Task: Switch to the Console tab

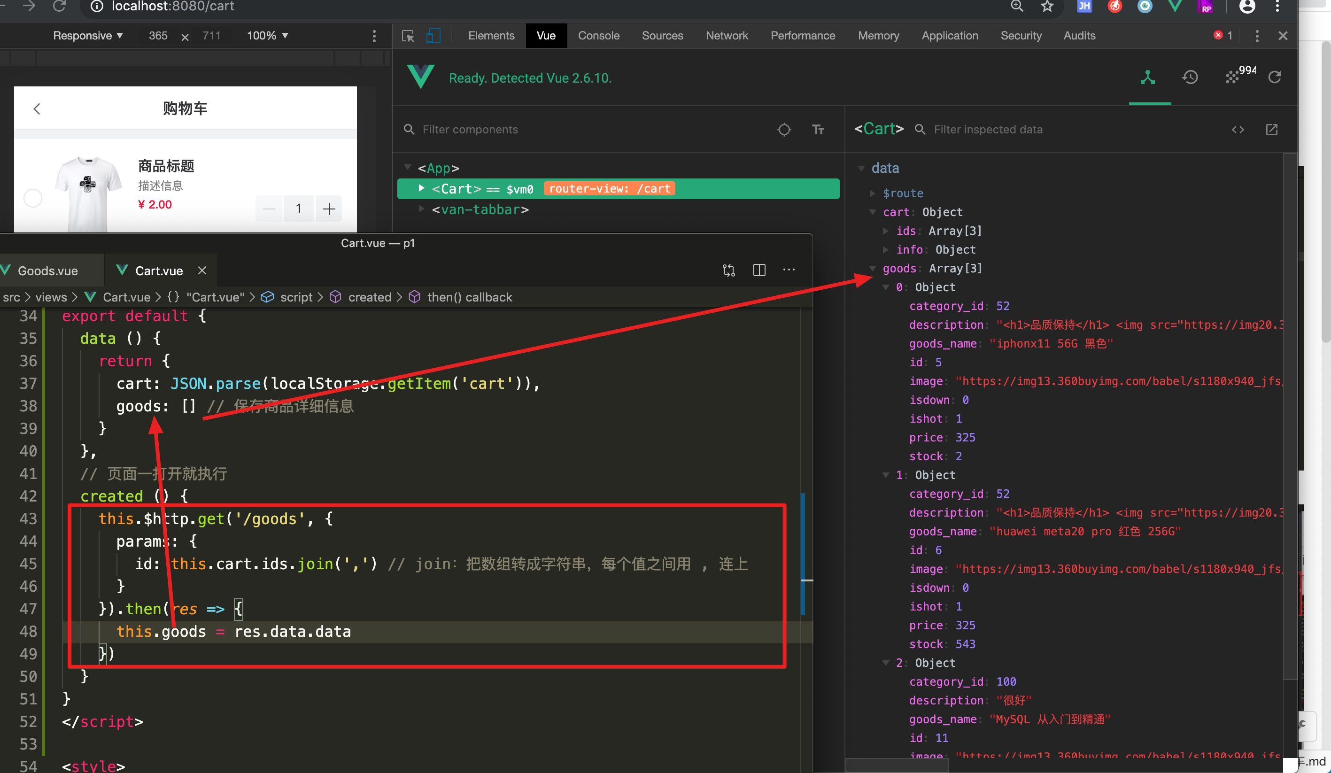Action: coord(598,35)
